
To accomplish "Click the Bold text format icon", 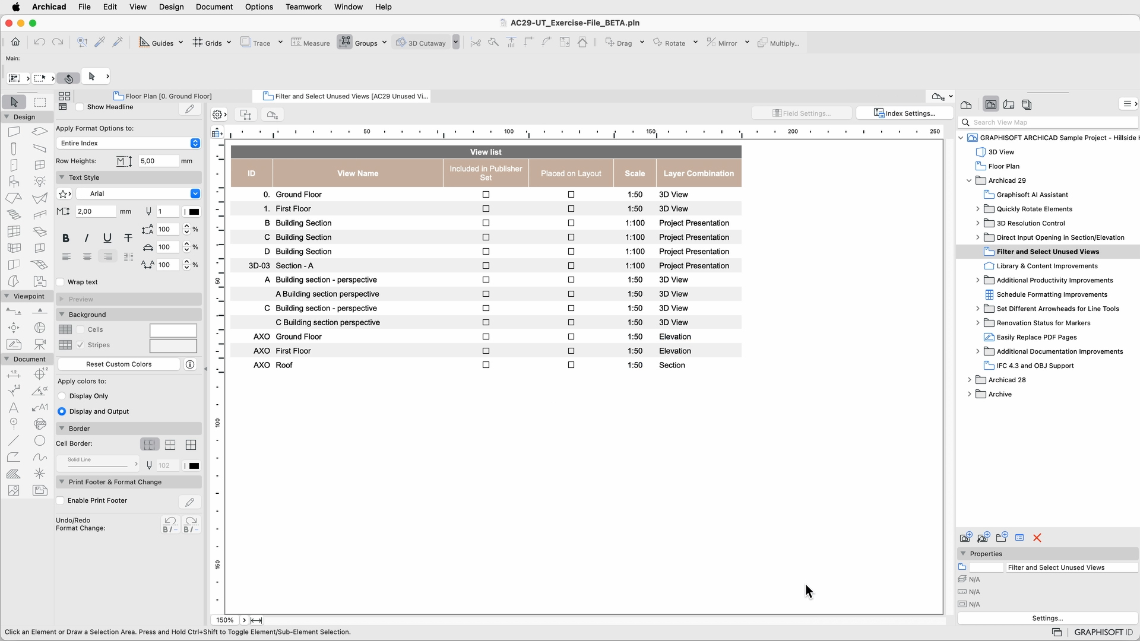I will tap(66, 238).
